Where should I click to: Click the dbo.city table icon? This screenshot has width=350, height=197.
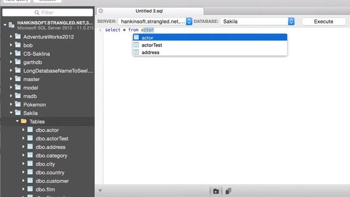click(x=30, y=164)
